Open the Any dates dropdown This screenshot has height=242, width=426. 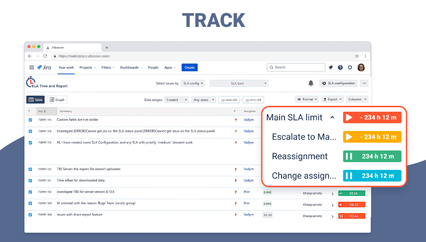(204, 100)
